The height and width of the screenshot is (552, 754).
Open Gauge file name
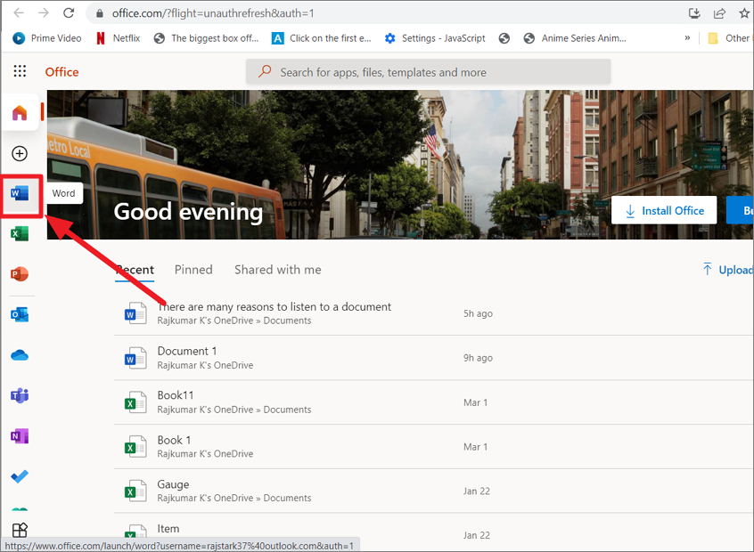click(x=173, y=484)
